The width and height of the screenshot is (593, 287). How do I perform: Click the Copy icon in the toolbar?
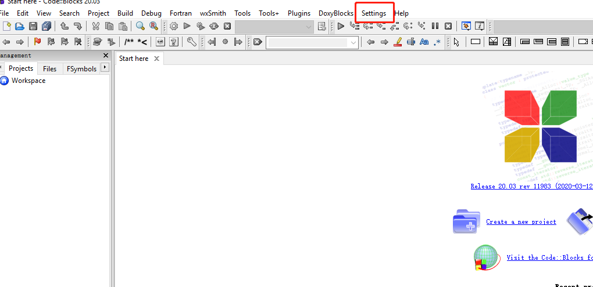click(x=109, y=26)
